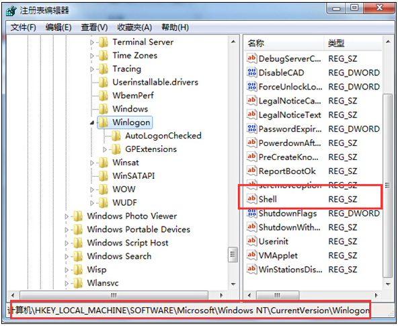398x326 pixels.
Task: Select the Winlogon folder icon
Action: [104, 122]
